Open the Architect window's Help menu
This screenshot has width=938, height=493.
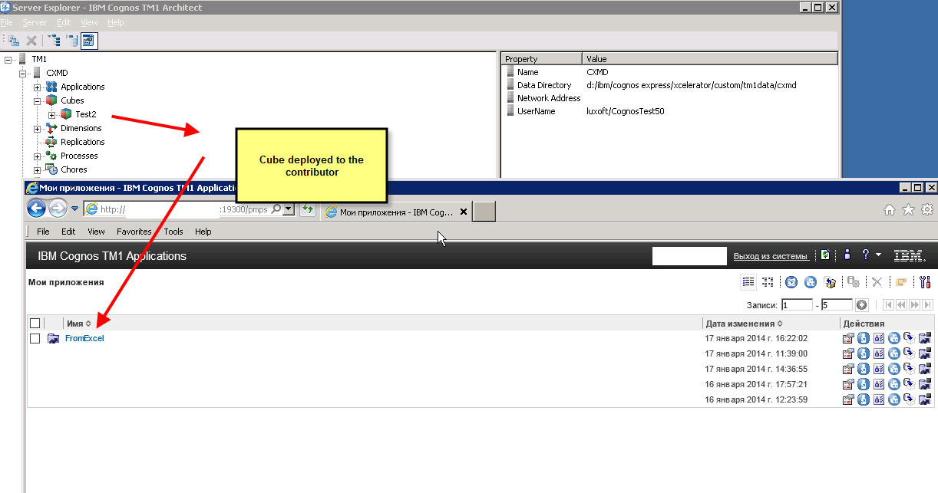tap(115, 22)
